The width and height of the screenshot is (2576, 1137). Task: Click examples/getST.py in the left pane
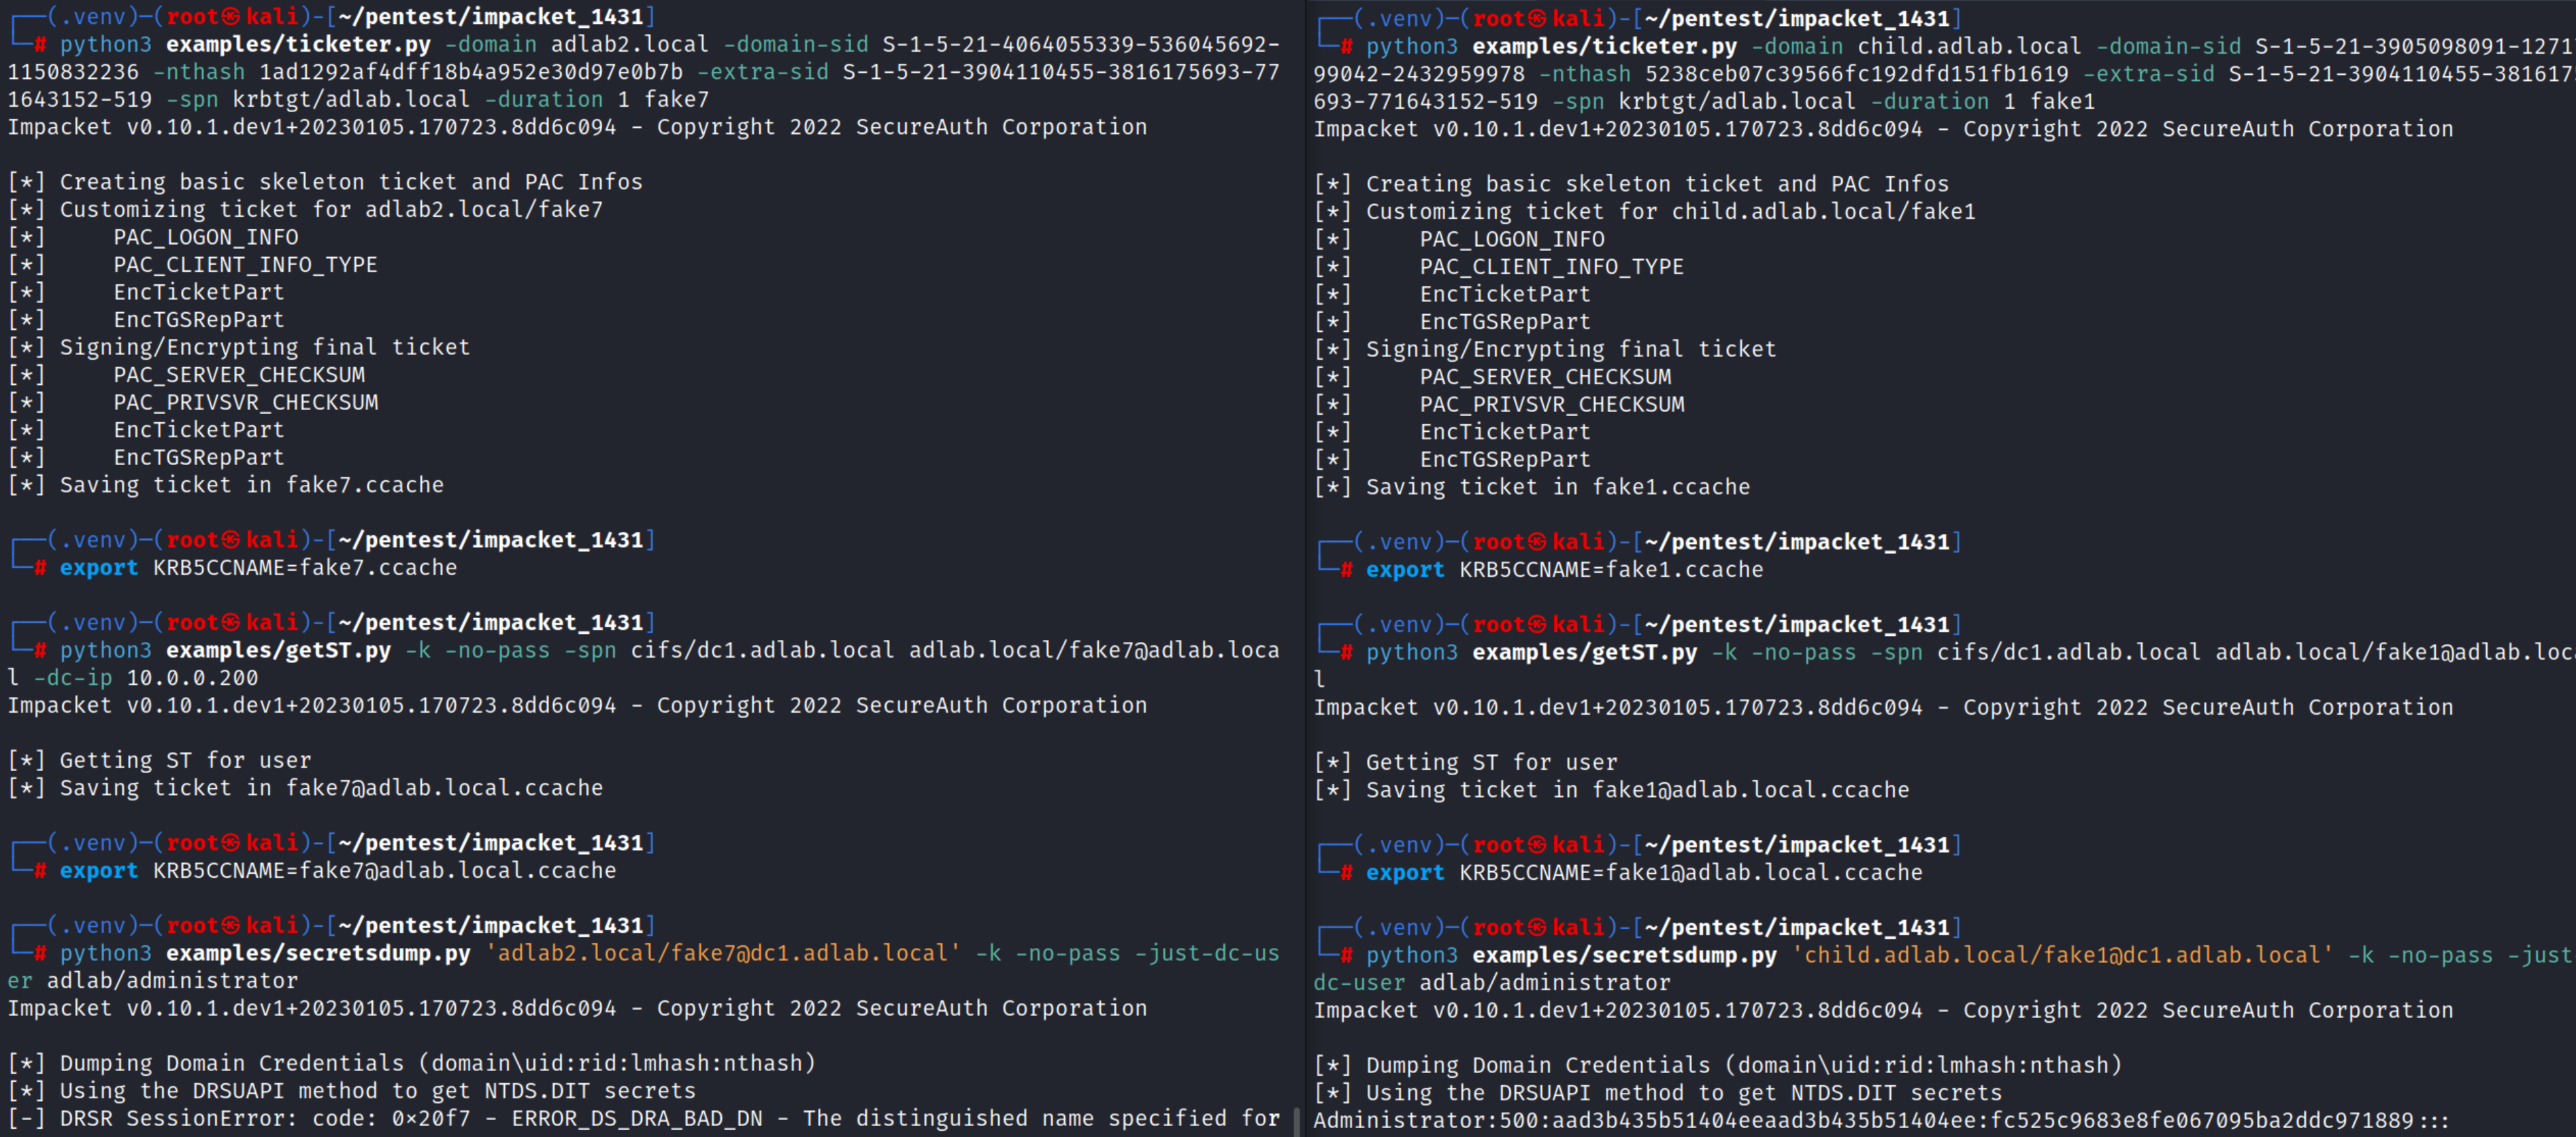278,650
